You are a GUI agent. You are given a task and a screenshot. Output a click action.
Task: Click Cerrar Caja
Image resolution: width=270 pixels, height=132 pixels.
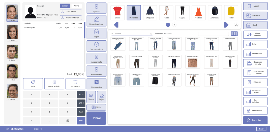pos(255,120)
